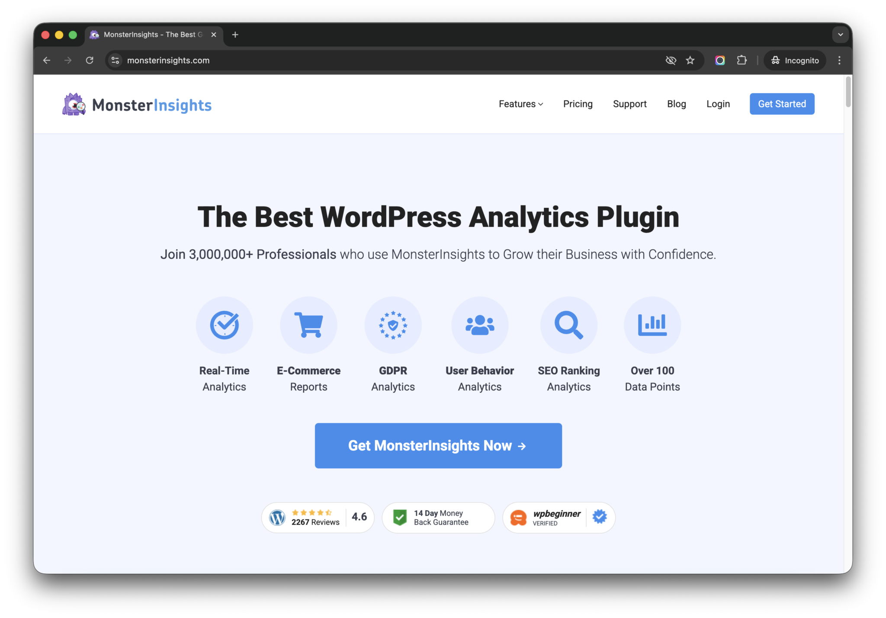Click the Over 100 Data Points chart icon

tap(652, 325)
